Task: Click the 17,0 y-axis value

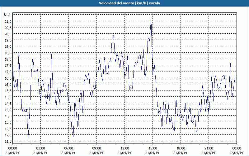Action: point(8,72)
